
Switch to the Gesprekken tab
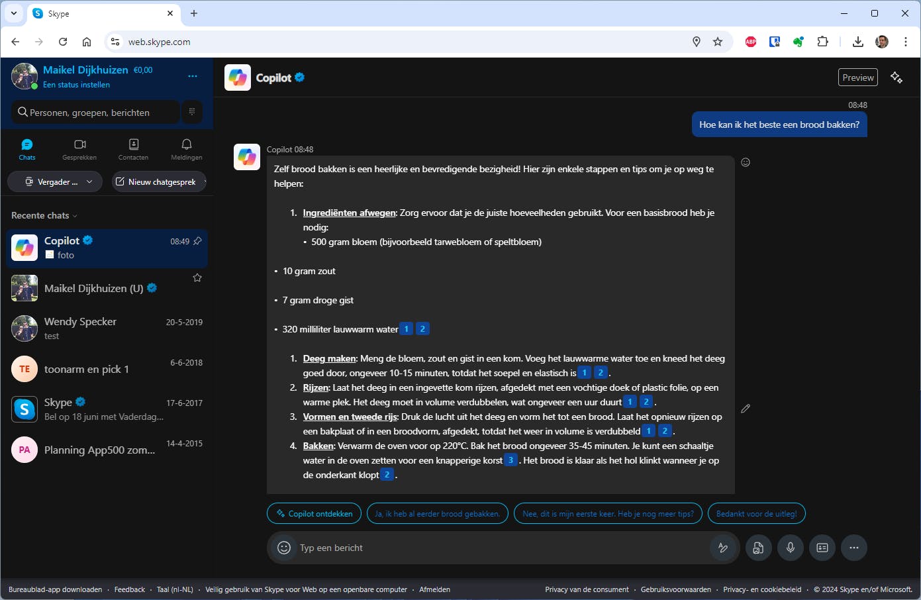coord(79,150)
